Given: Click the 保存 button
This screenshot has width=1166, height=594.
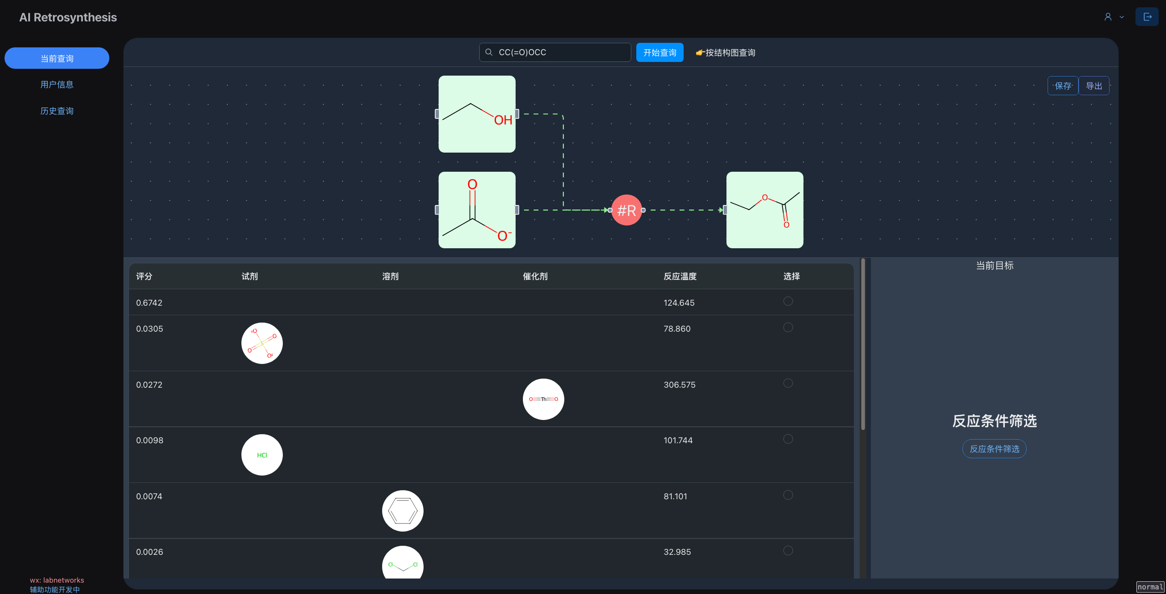Looking at the screenshot, I should coord(1063,86).
